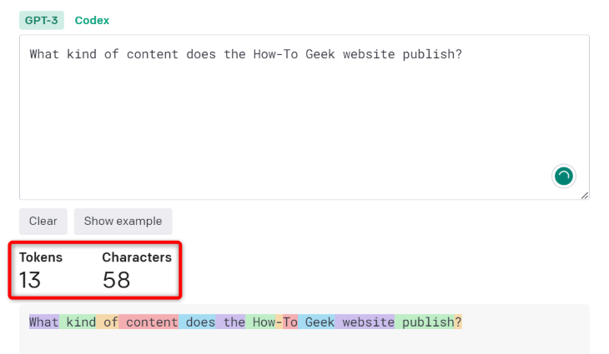Image resolution: width=609 pixels, height=354 pixels.
Task: Click the token count 13
Action: (30, 280)
